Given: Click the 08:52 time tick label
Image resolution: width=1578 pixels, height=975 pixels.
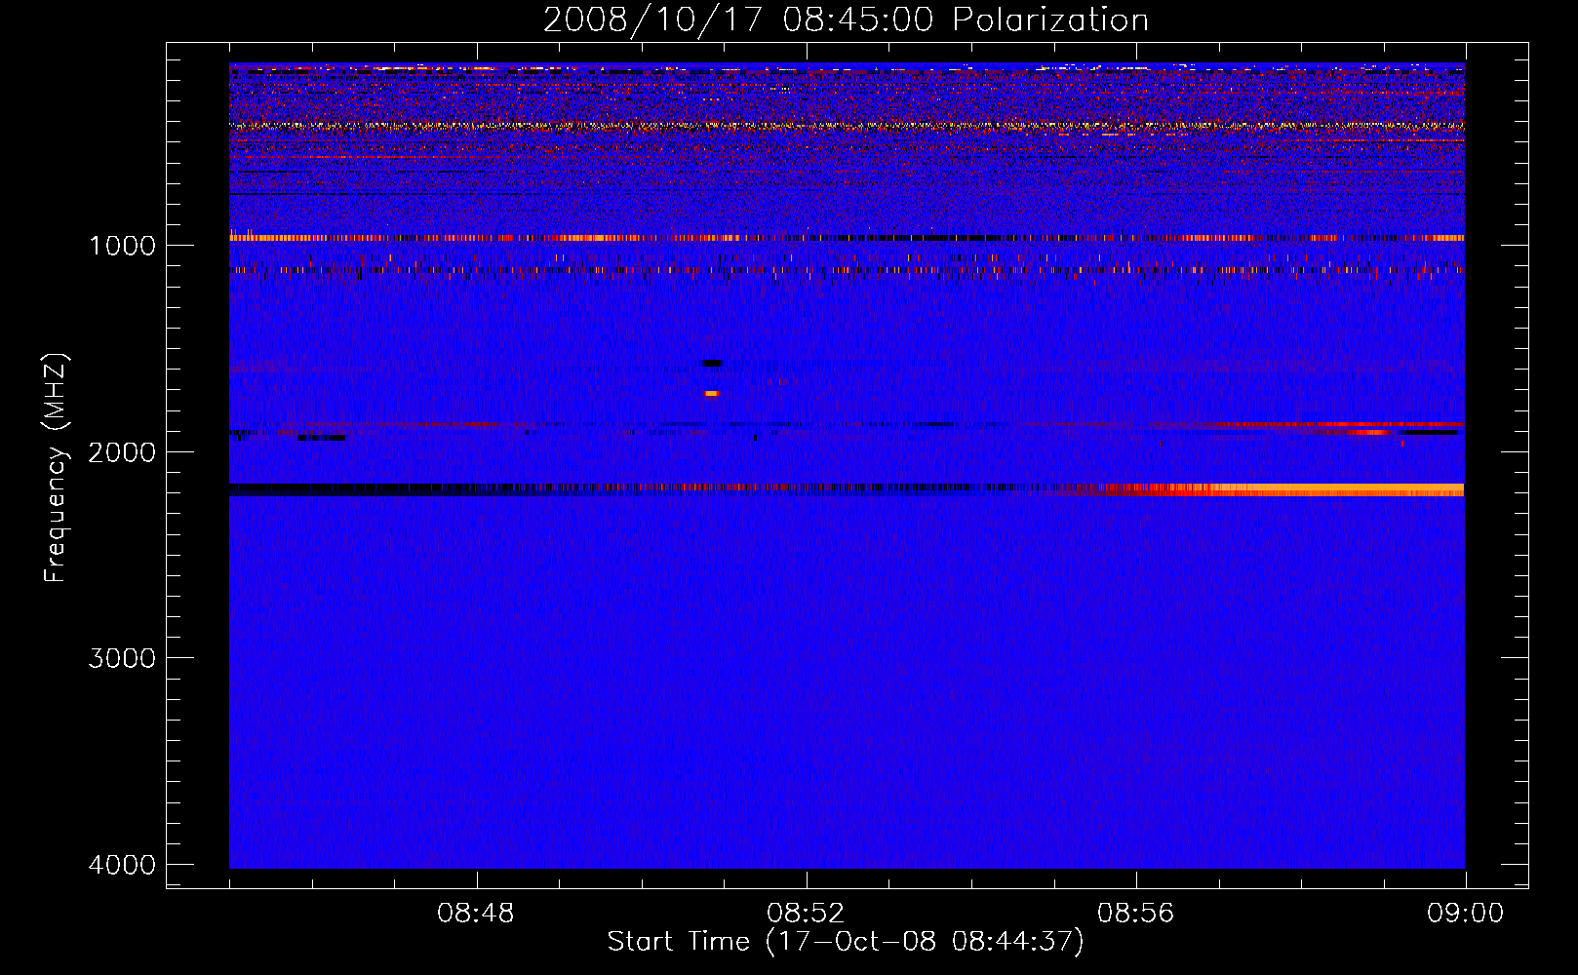Looking at the screenshot, I should pos(806,914).
